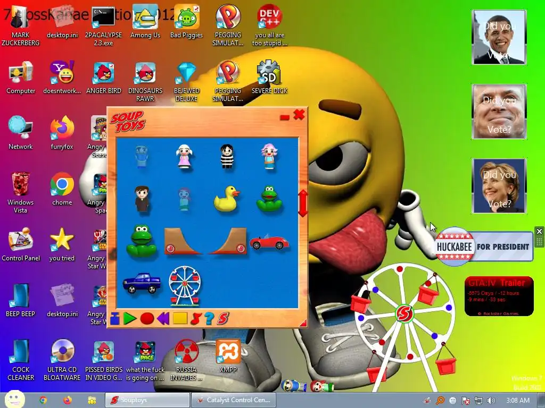Select the 'you all are too stupid' Dev-C++ icon
The width and height of the screenshot is (545, 408).
pos(269,25)
